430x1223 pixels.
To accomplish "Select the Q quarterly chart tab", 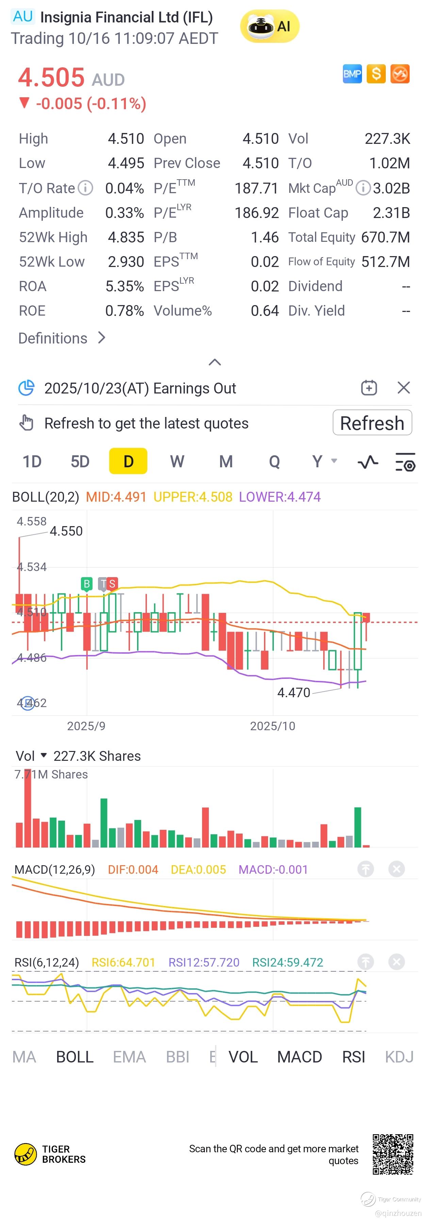I will coord(274,461).
